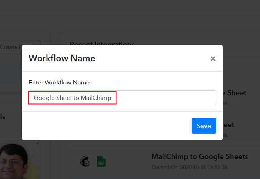Open MailChimp to Google Sheets integration

pos(199,156)
